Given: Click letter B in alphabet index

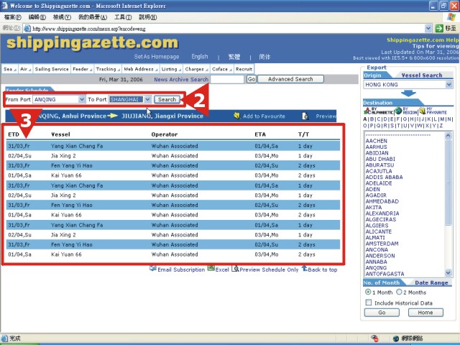Looking at the screenshot, I should 372,119.
